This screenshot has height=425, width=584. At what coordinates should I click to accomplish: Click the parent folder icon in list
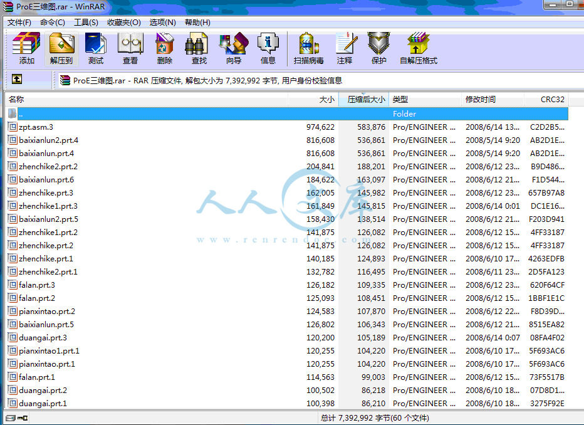tap(12, 113)
